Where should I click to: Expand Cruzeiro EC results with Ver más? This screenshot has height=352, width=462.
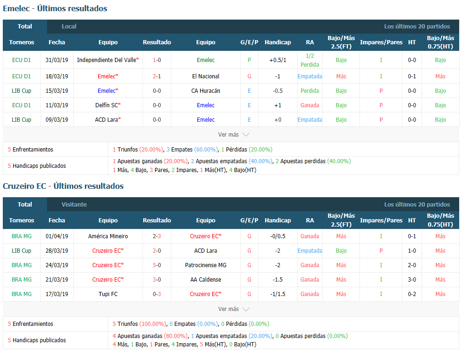click(x=233, y=309)
